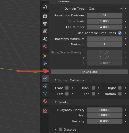The width and height of the screenshot is (129, 133).
Task: Animate Left collision via its dot
Action: tap(72, 94)
